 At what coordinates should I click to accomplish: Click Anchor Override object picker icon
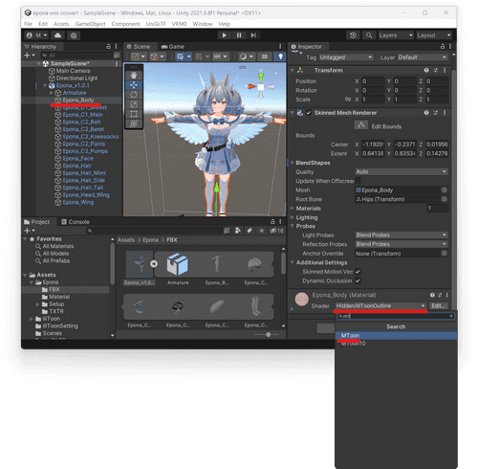pos(444,254)
